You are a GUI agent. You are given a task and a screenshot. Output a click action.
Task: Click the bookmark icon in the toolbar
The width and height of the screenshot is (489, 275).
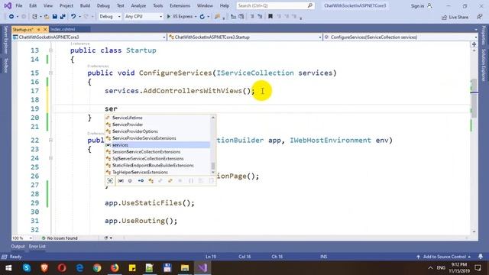point(270,17)
